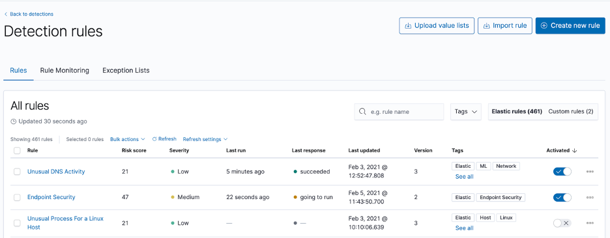Click the Import rule button
Image resolution: width=610 pixels, height=238 pixels.
pyautogui.click(x=504, y=25)
